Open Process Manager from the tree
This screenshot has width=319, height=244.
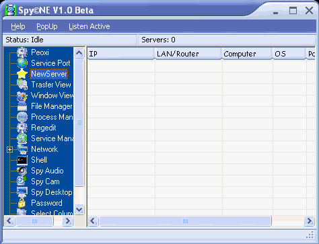coord(52,117)
